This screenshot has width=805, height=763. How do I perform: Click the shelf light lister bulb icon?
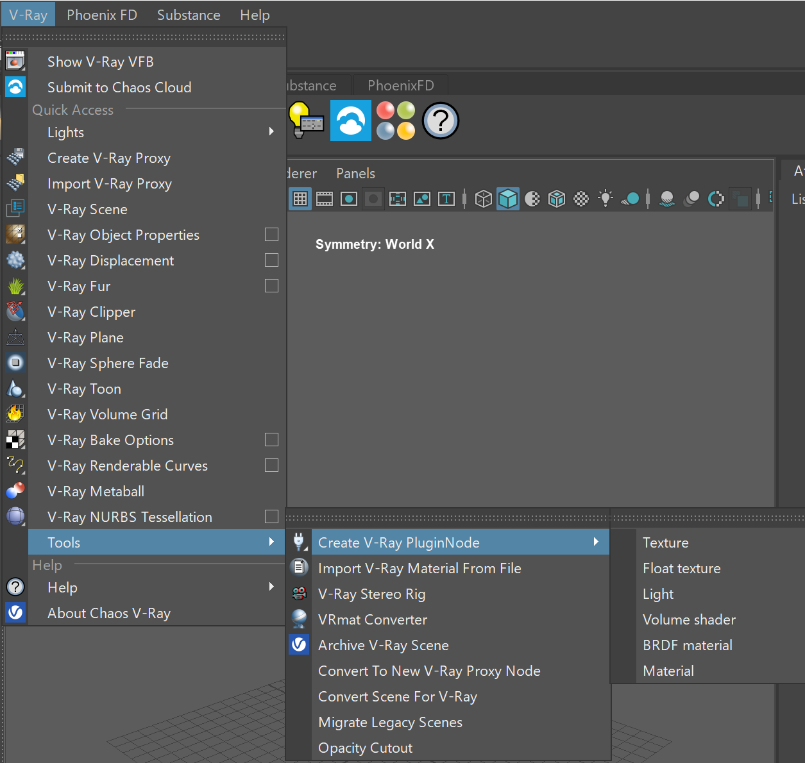click(306, 120)
